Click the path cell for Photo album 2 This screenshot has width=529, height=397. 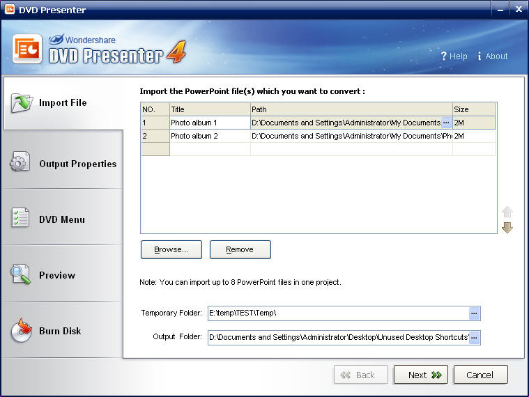(351, 136)
